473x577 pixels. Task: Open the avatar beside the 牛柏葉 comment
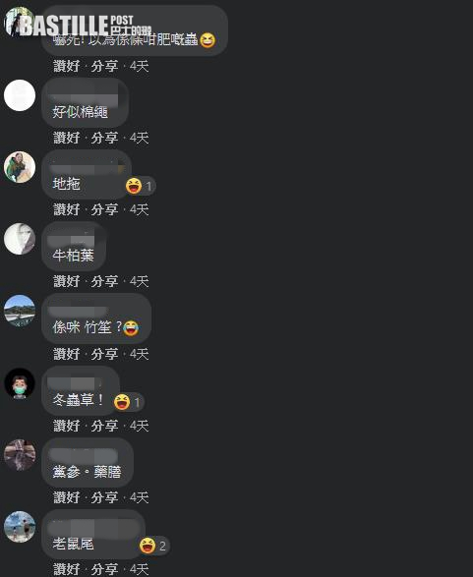click(x=20, y=239)
